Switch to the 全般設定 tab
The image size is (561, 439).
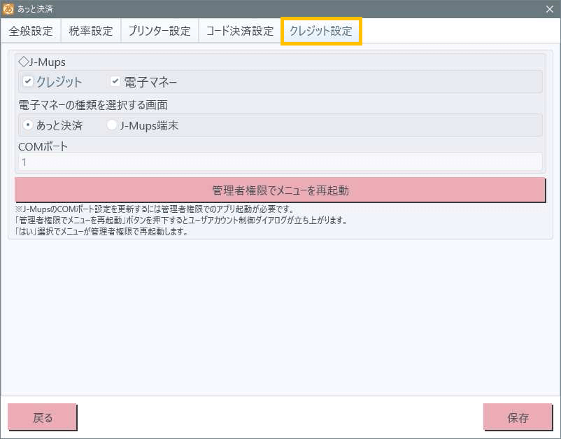click(31, 32)
